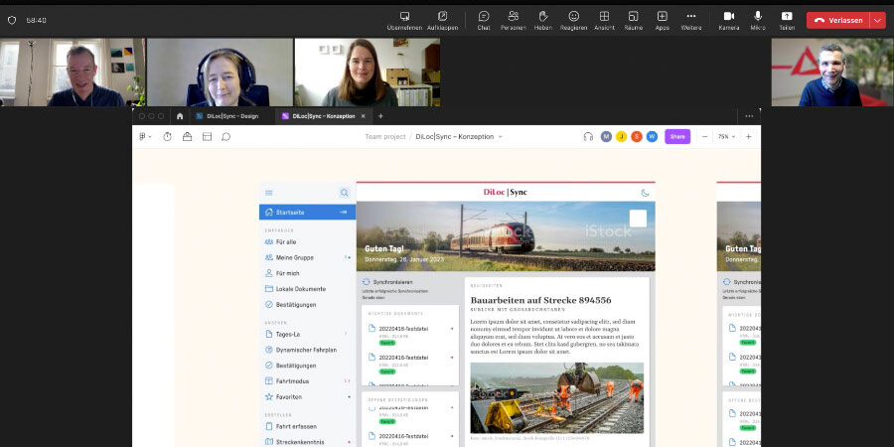Zoom out with the minus button
The width and height of the screenshot is (894, 447).
[705, 137]
